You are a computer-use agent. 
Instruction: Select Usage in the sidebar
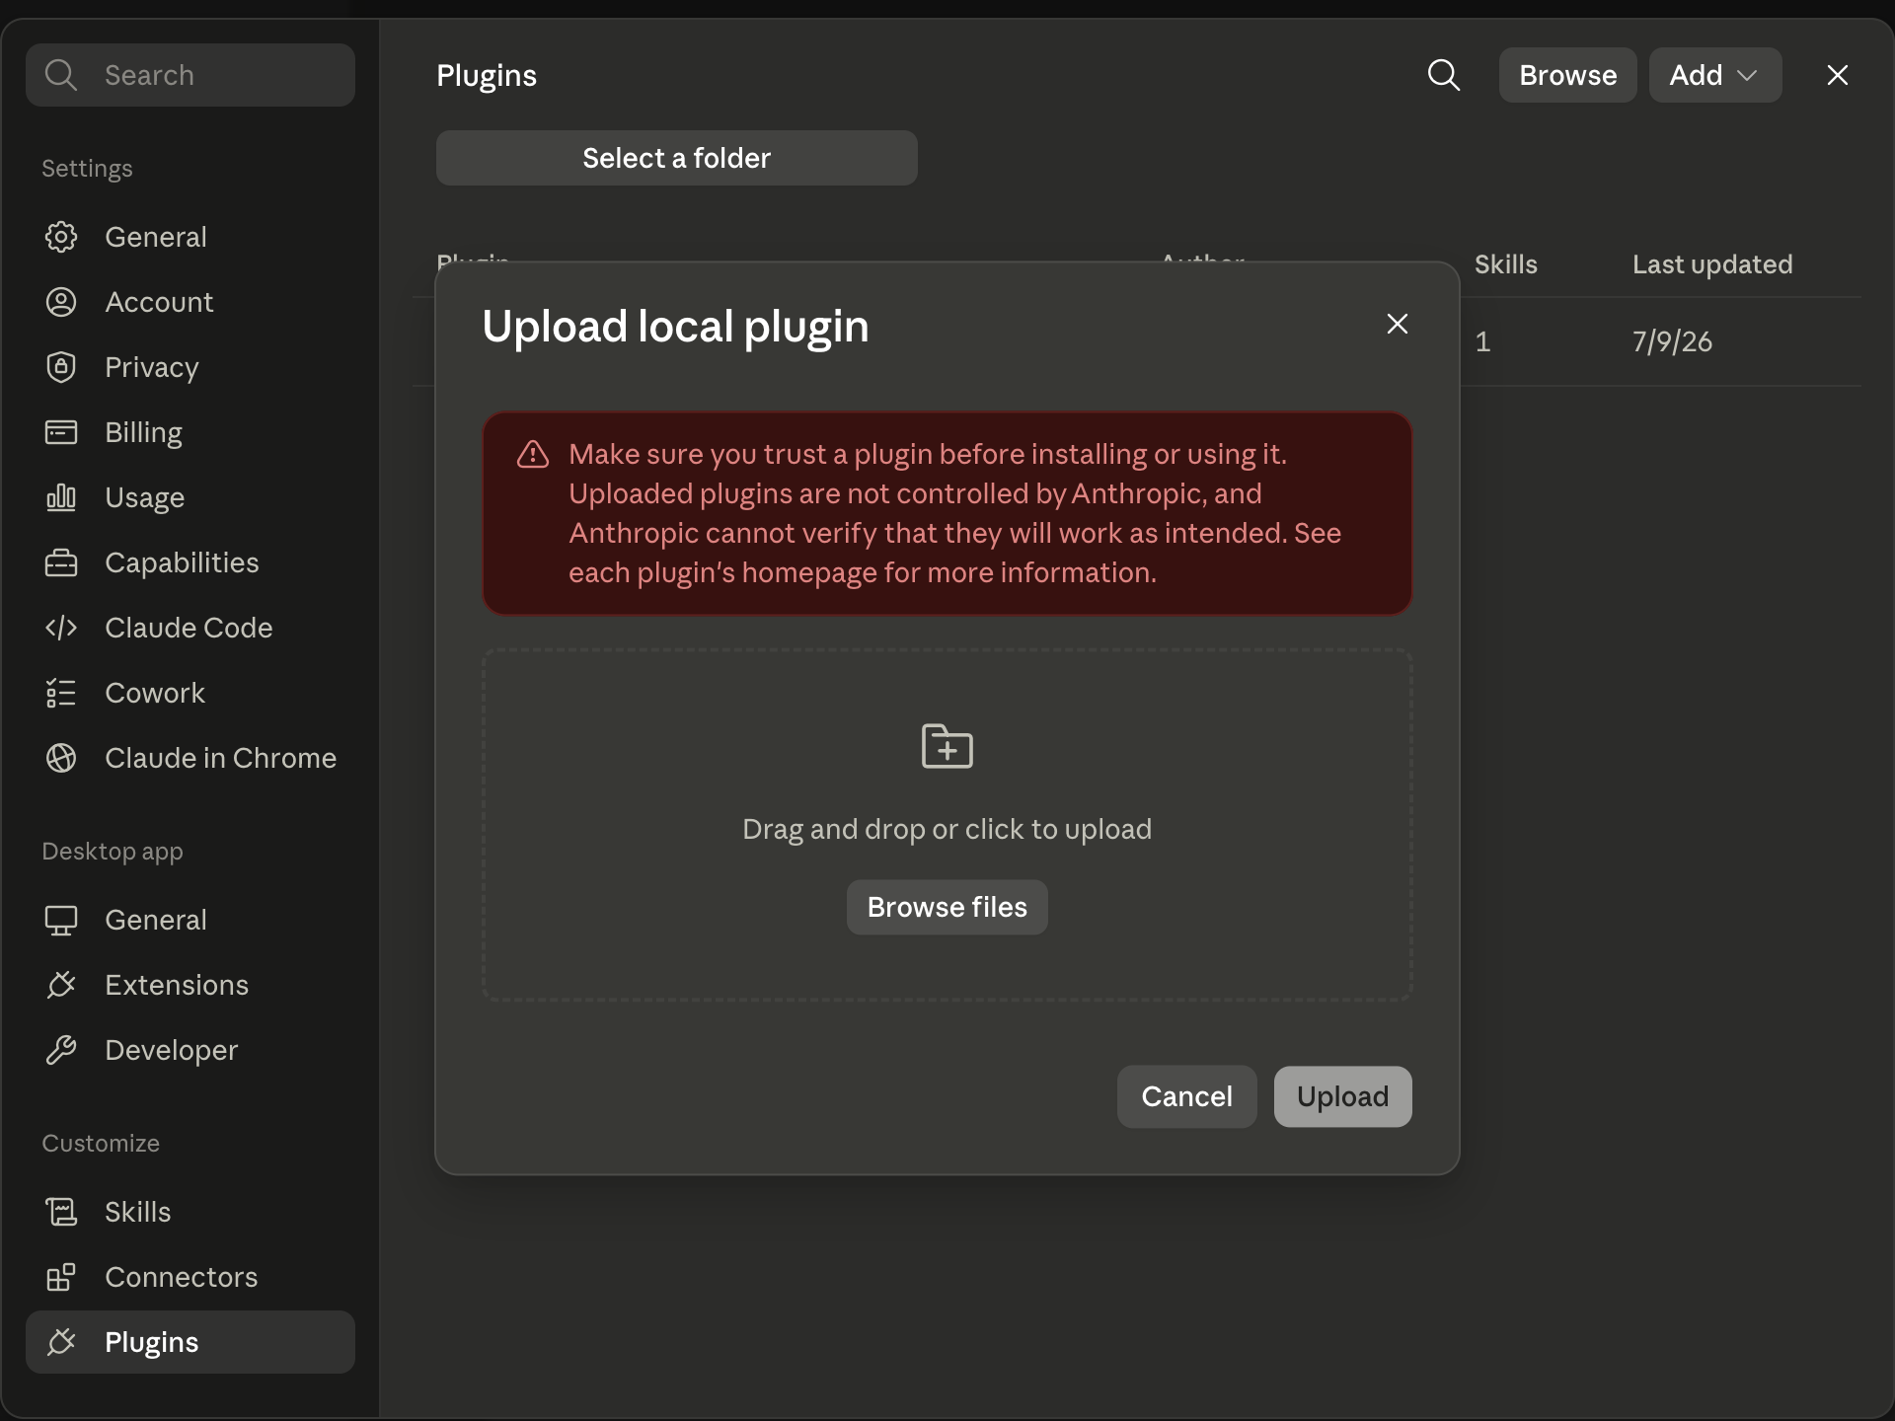point(190,497)
